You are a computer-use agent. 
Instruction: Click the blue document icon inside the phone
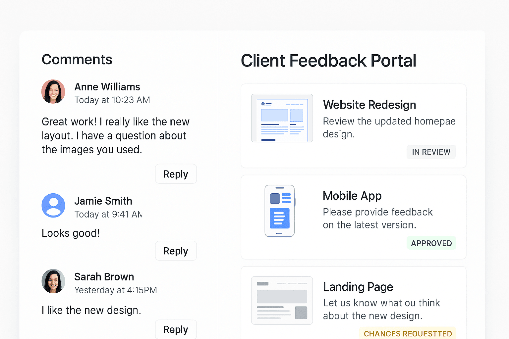pos(279,218)
